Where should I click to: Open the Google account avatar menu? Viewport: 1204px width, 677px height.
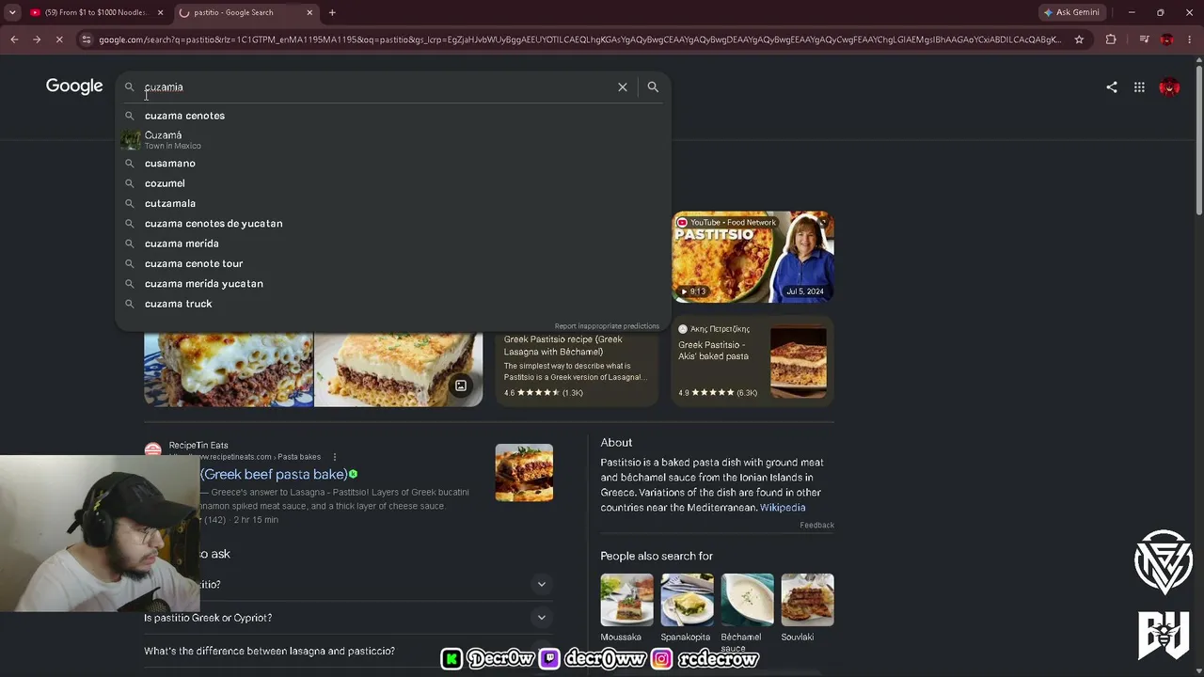pos(1169,87)
